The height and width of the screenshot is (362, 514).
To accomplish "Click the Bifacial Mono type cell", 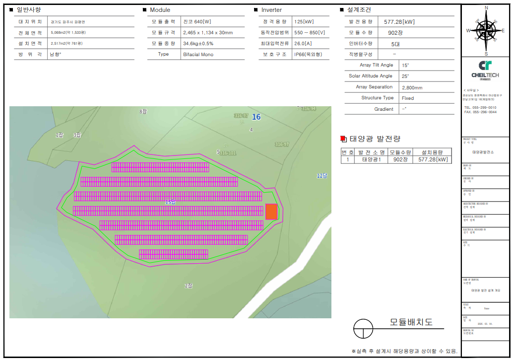I will coord(198,55).
